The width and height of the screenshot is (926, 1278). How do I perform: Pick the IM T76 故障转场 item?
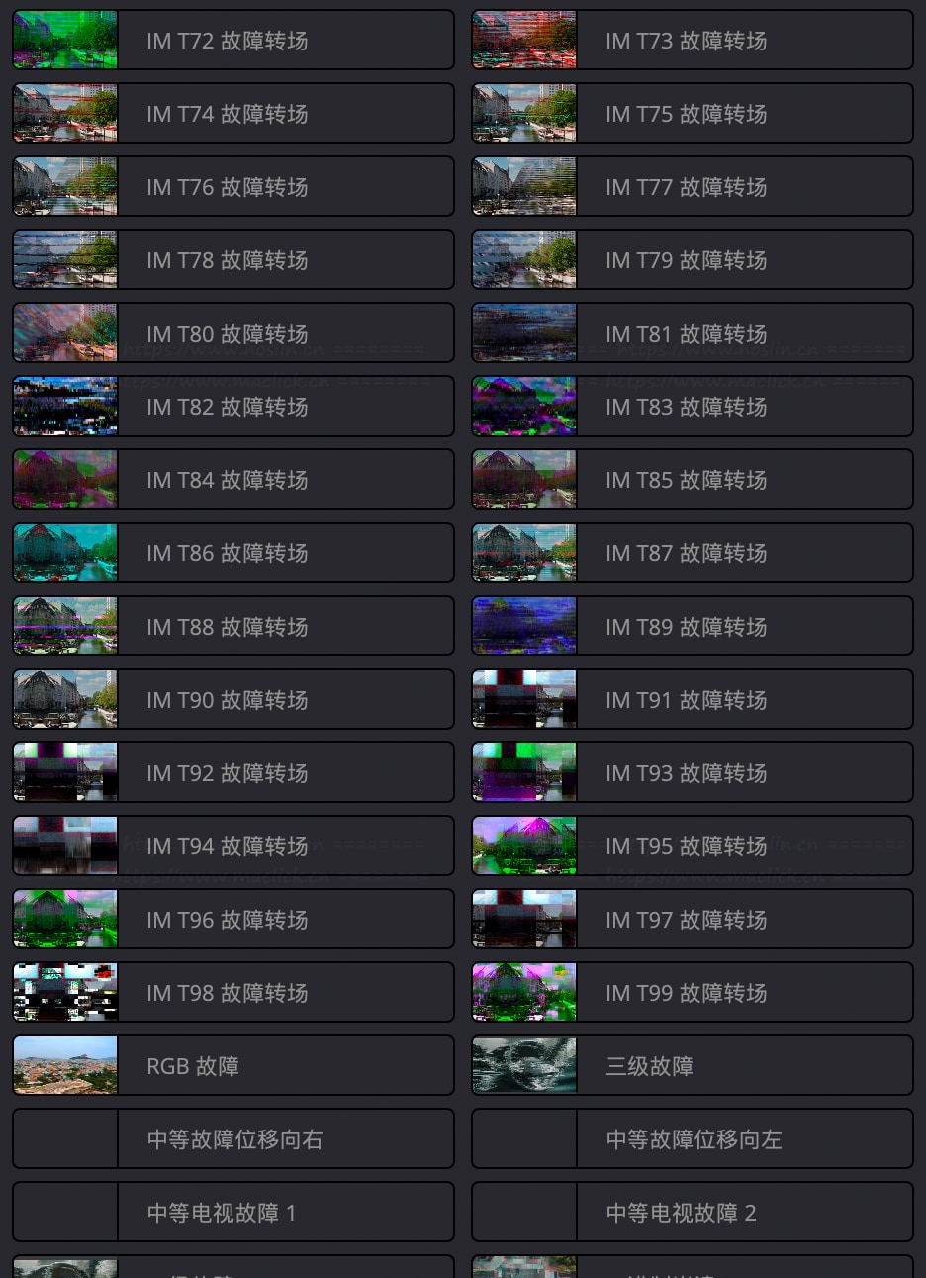point(233,187)
